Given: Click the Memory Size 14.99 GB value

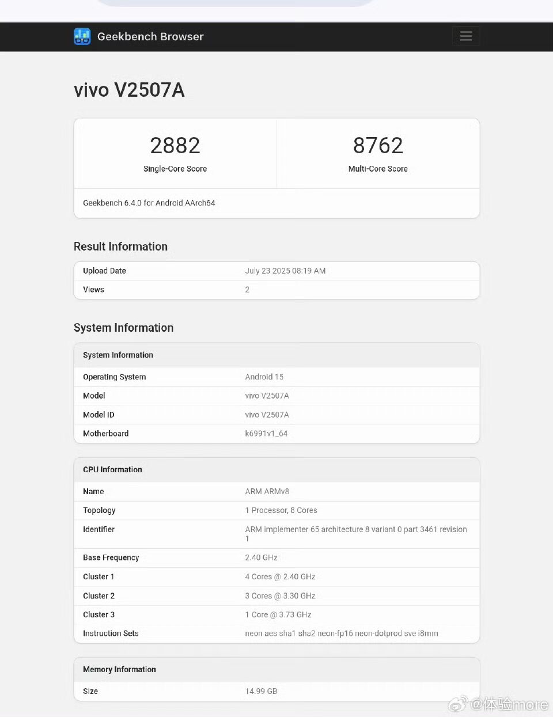Looking at the screenshot, I should (261, 691).
